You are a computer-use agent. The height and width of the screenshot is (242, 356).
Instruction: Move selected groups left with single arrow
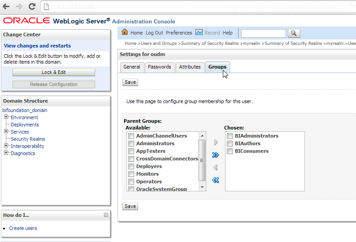point(216,168)
